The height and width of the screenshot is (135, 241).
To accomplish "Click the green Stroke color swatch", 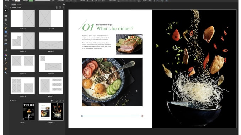I will (31, 1).
